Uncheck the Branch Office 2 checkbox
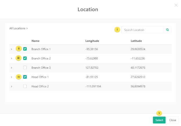Image resolution: width=181 pixels, height=126 pixels. click(x=25, y=58)
